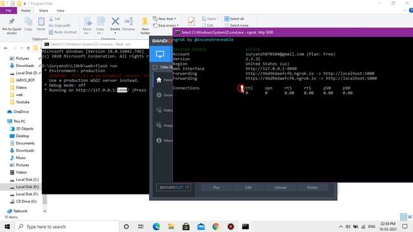
Task: Open Google Chrome from taskbar
Action: [216, 226]
